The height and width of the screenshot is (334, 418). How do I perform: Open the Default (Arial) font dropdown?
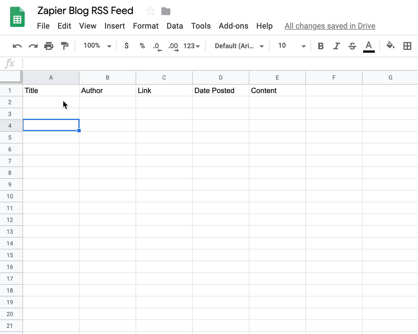pyautogui.click(x=239, y=46)
